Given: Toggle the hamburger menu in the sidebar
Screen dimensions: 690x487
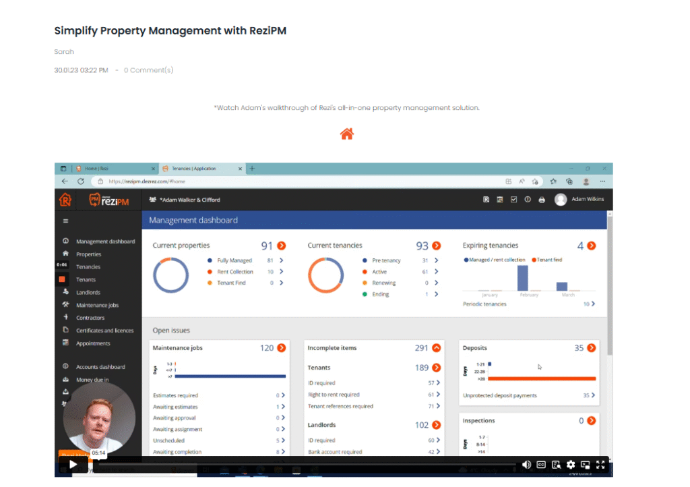Looking at the screenshot, I should click(65, 221).
